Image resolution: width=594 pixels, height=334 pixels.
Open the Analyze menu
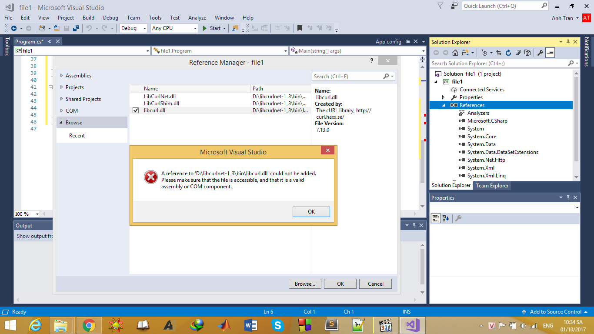pos(197,18)
